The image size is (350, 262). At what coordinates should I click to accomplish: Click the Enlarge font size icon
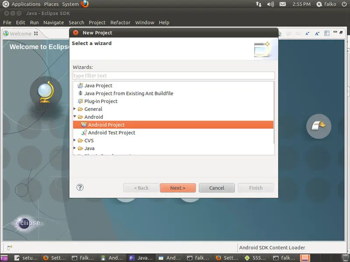click(317, 34)
